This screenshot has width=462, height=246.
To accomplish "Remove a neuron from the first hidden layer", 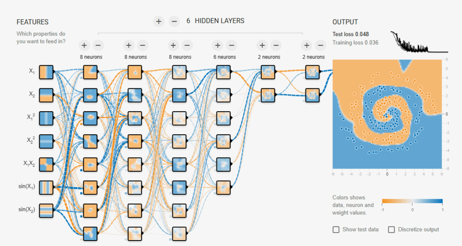I will [x=98, y=46].
